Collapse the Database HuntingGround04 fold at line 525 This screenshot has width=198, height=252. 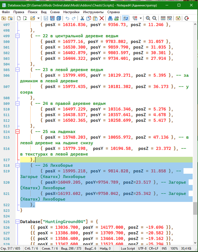tap(18, 222)
